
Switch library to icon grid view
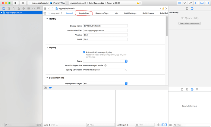coord(171,125)
